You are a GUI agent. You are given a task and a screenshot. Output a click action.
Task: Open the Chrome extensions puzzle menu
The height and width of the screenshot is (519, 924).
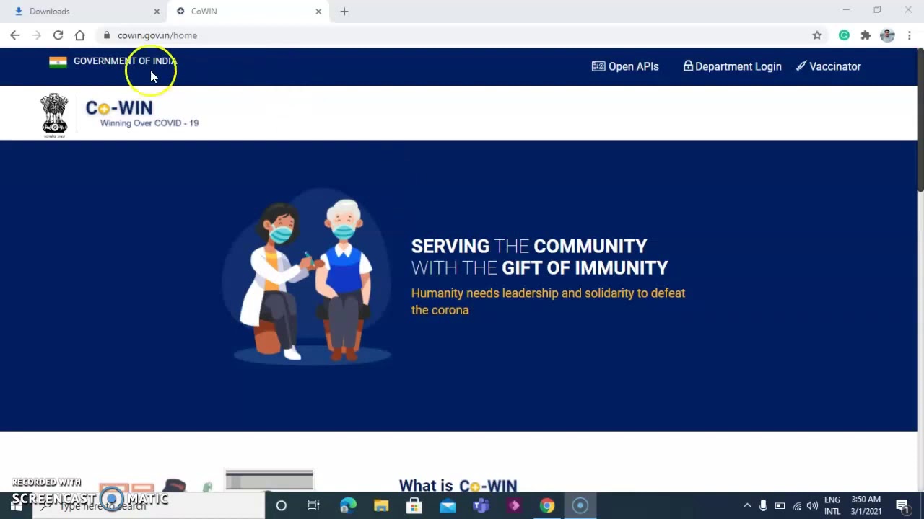coord(866,35)
